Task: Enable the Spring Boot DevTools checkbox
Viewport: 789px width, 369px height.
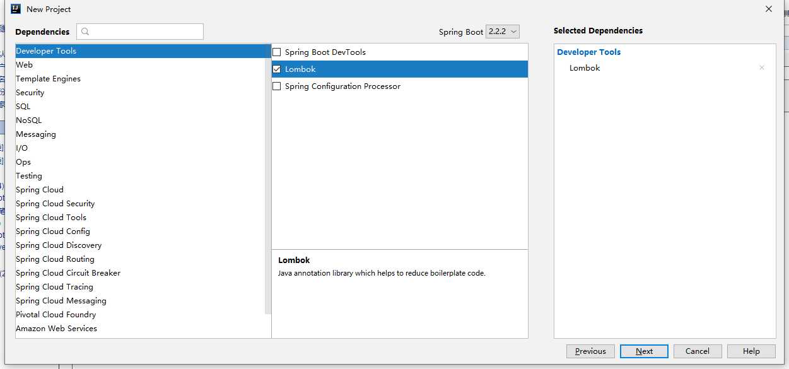Action: [276, 52]
